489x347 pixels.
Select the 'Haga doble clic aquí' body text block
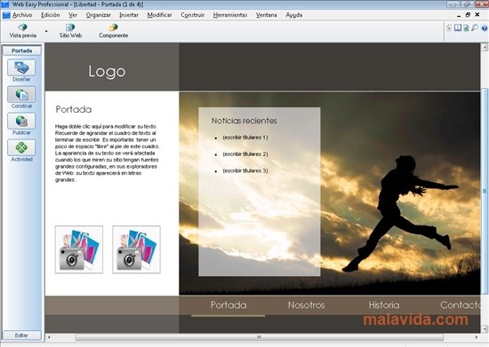coord(108,154)
